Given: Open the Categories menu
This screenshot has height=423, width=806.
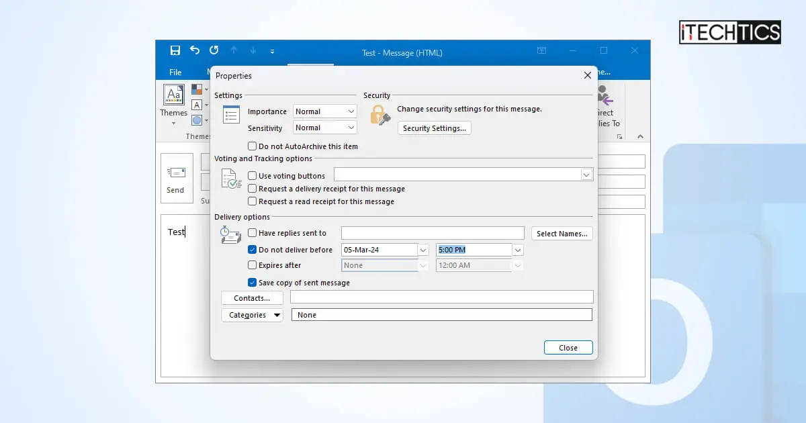Looking at the screenshot, I should (252, 314).
